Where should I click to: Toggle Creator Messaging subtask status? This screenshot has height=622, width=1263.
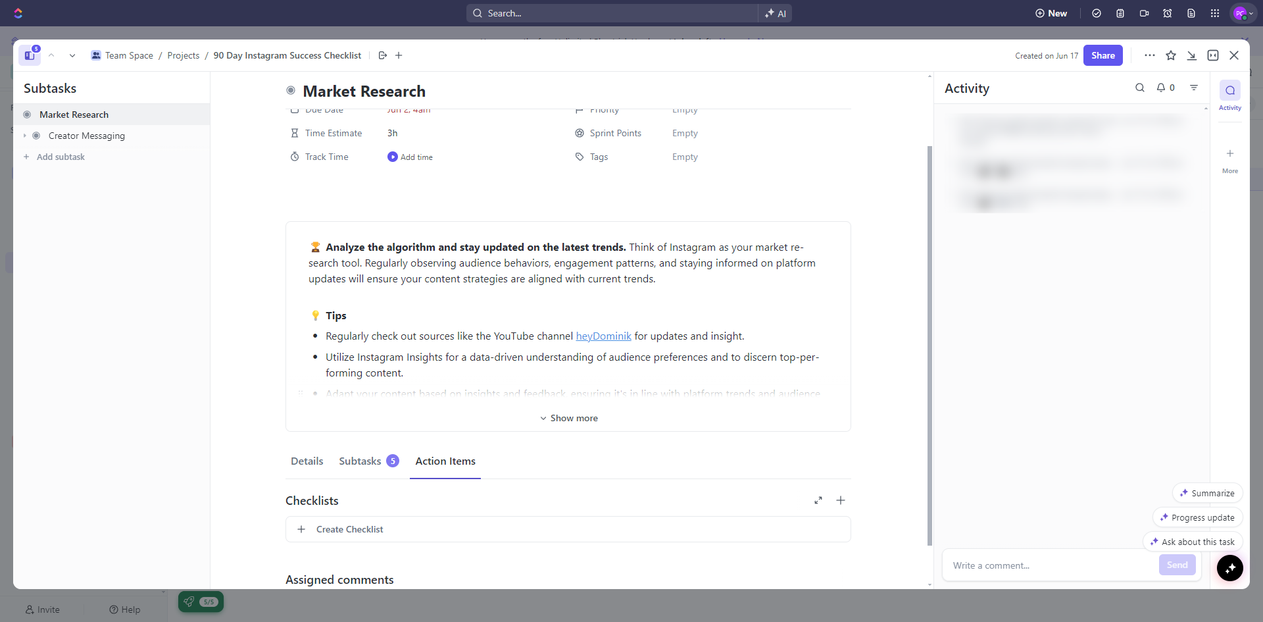(x=36, y=136)
